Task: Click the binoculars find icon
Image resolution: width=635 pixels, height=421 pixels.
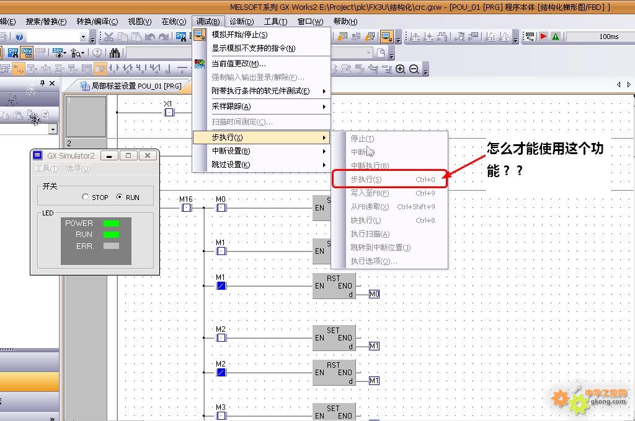Action: pyautogui.click(x=115, y=53)
